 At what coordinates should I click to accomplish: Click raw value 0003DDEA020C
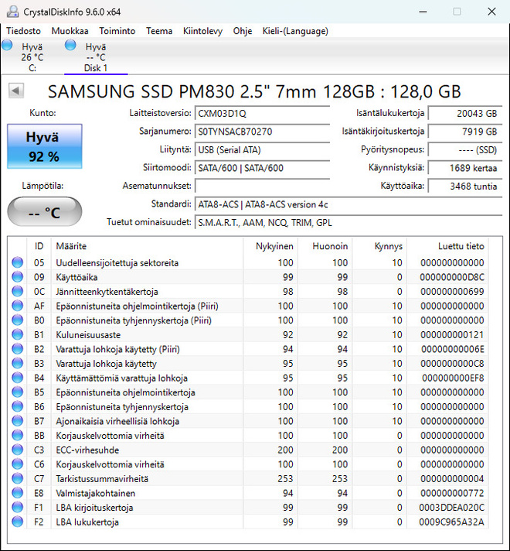[x=451, y=508]
